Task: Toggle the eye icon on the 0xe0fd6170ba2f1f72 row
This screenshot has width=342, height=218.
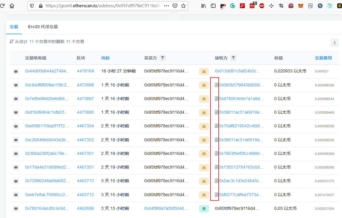Action: (x=16, y=126)
